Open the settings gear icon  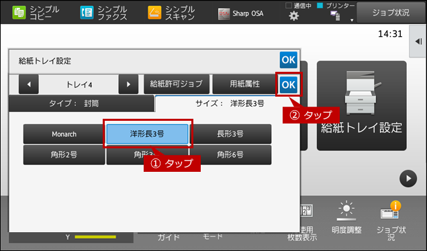[x=293, y=16]
